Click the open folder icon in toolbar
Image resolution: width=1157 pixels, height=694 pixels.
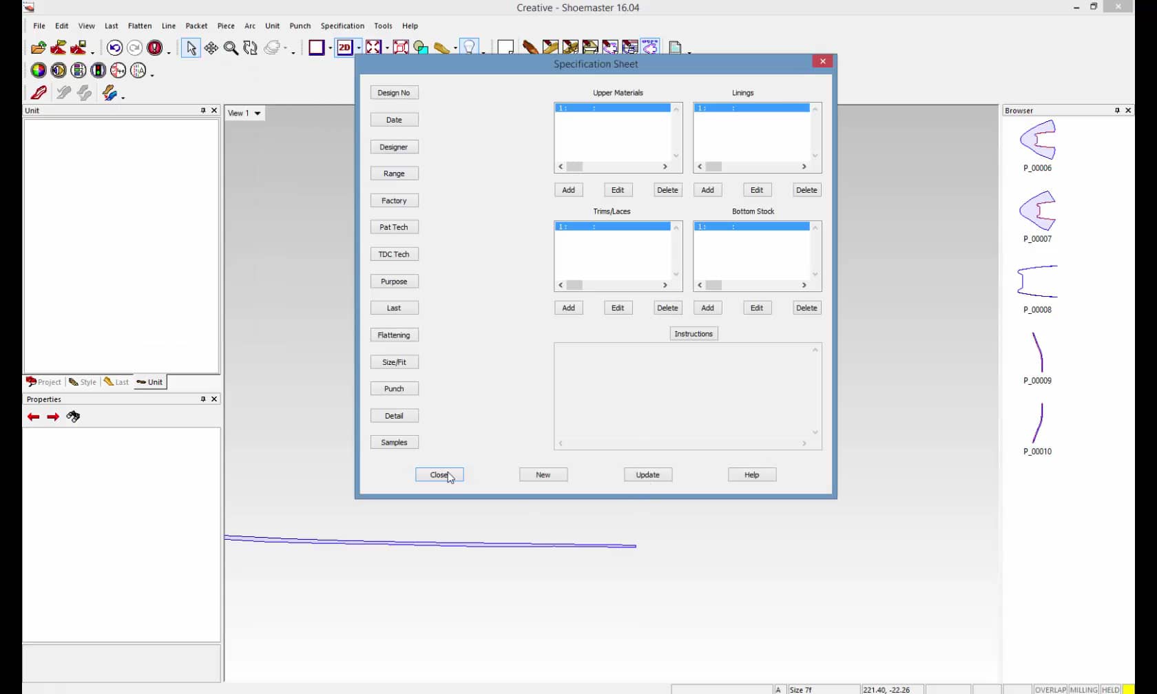(38, 48)
